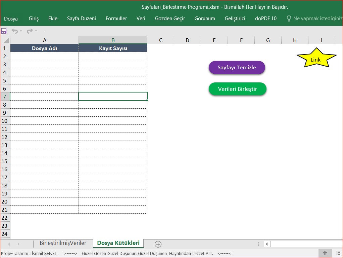The height and width of the screenshot is (258, 343).
Task: Click the 'Dosya Adı' header cell
Action: coord(45,48)
